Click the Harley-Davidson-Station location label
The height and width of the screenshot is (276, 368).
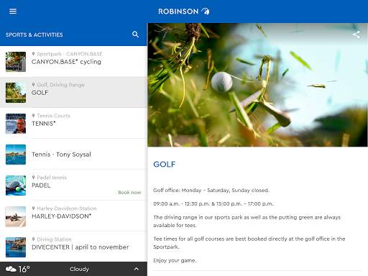67,208
